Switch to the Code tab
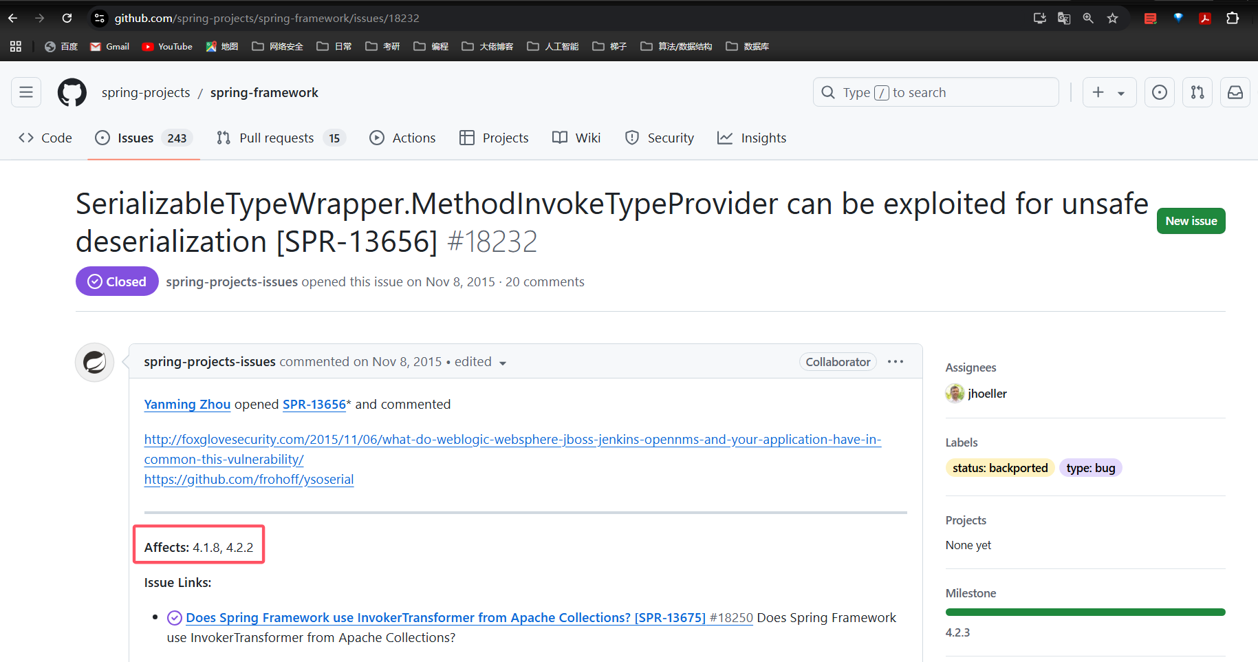The width and height of the screenshot is (1258, 662). tap(45, 138)
